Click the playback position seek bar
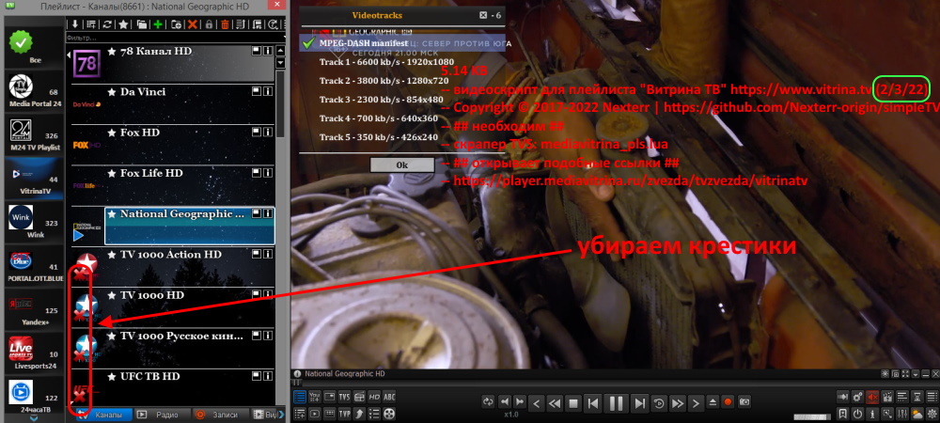Image resolution: width=940 pixels, height=423 pixels. [615, 384]
